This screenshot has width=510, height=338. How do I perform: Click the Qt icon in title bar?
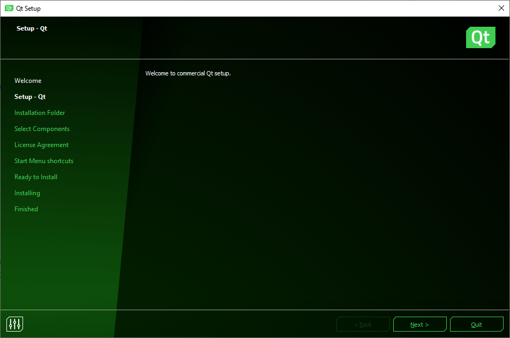(9, 9)
